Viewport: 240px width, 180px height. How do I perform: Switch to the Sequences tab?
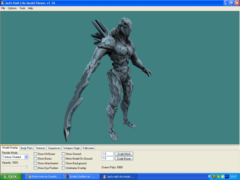(x=54, y=148)
